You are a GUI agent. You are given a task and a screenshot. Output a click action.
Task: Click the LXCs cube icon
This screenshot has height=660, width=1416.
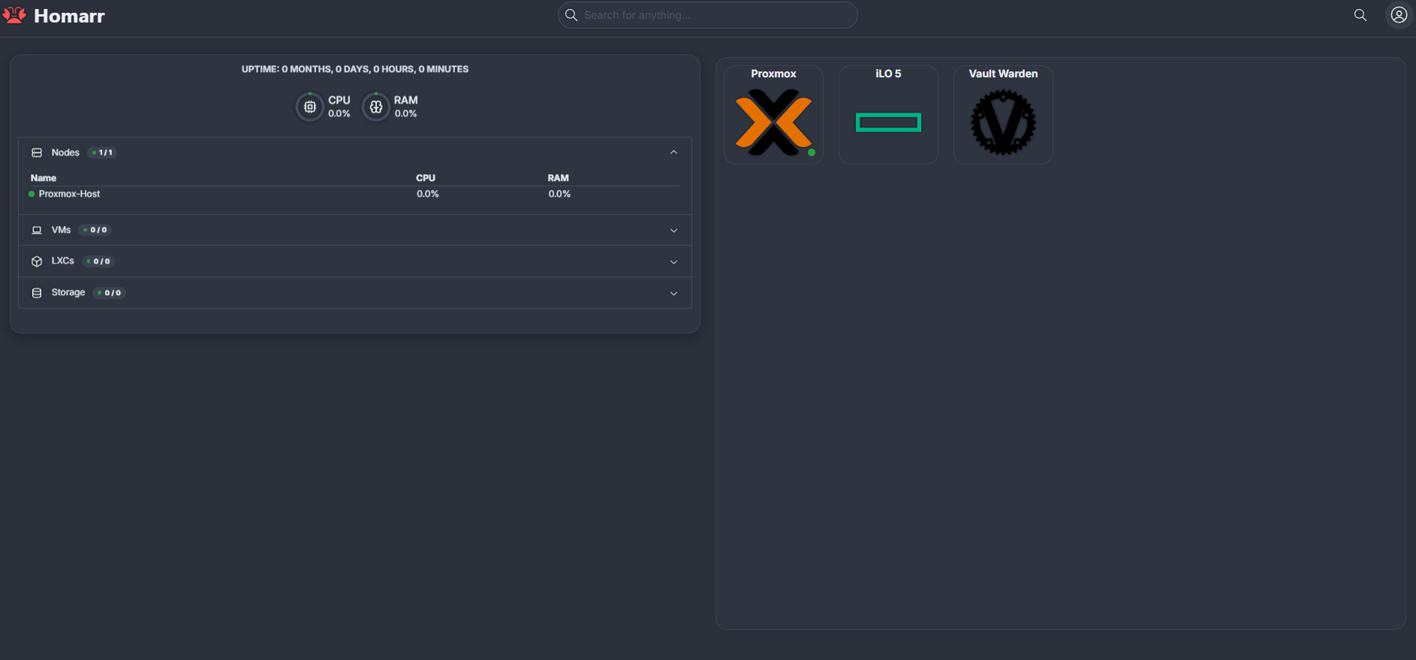(37, 261)
